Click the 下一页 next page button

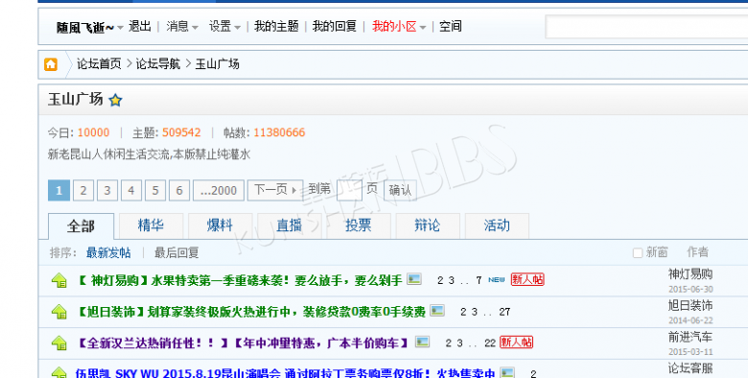tap(275, 190)
